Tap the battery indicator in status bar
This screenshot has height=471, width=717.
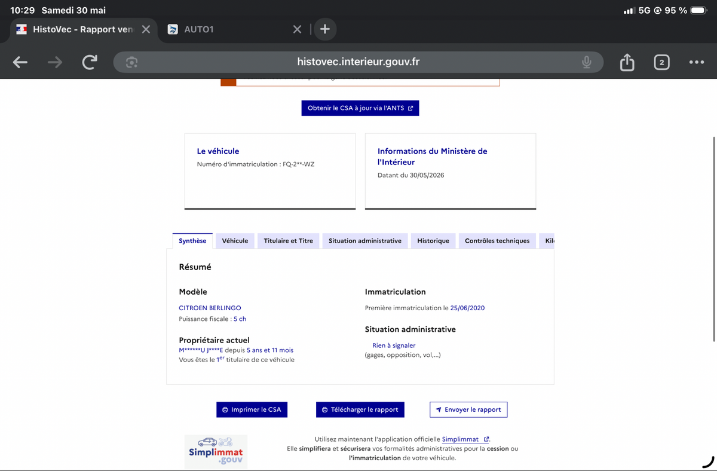coord(698,11)
